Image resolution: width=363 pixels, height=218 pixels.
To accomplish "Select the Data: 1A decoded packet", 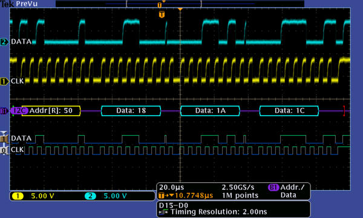I will [210, 111].
